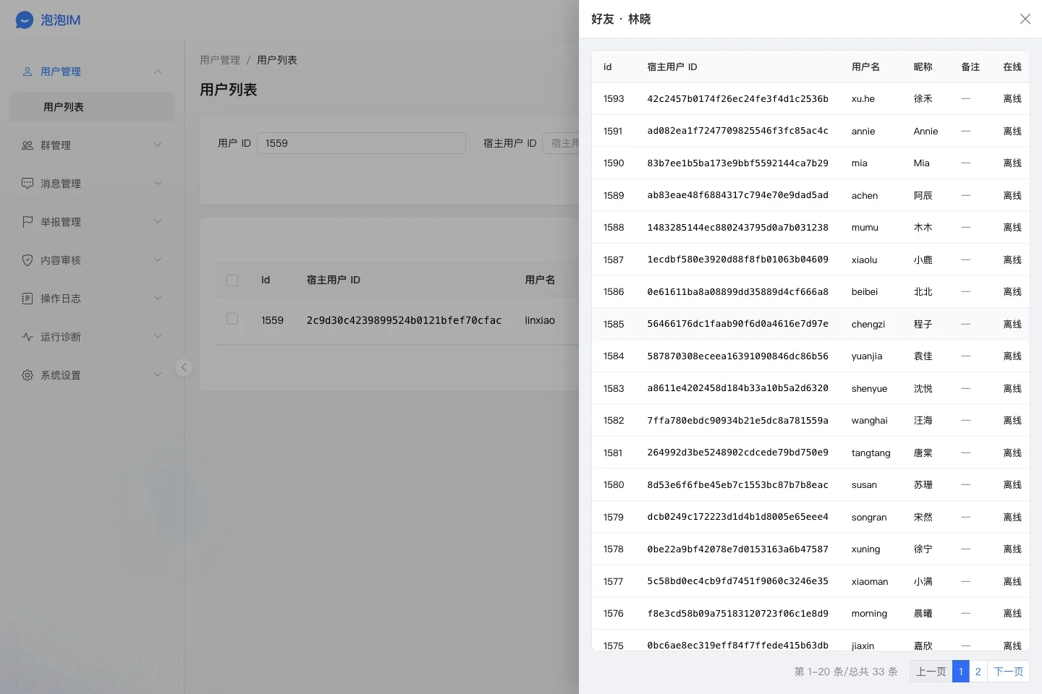
Task: Expand the 内容审核 menu chevron
Action: point(158,260)
